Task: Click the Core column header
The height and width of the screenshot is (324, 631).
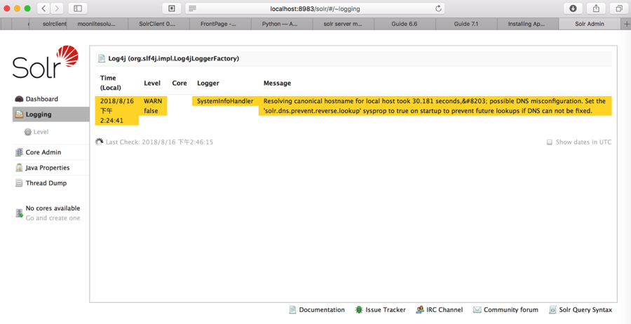Action: (x=179, y=83)
